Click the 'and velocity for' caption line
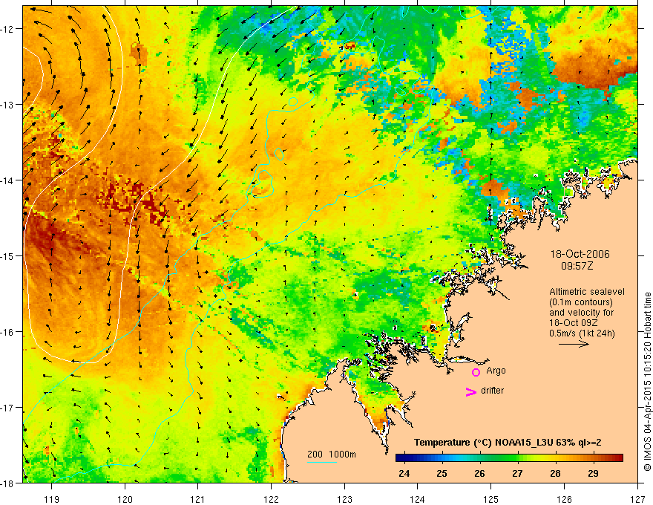 click(581, 313)
